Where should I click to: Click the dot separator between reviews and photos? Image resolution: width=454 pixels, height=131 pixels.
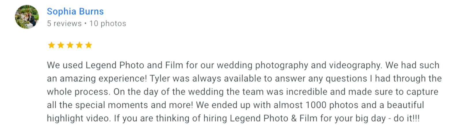[x=86, y=24]
